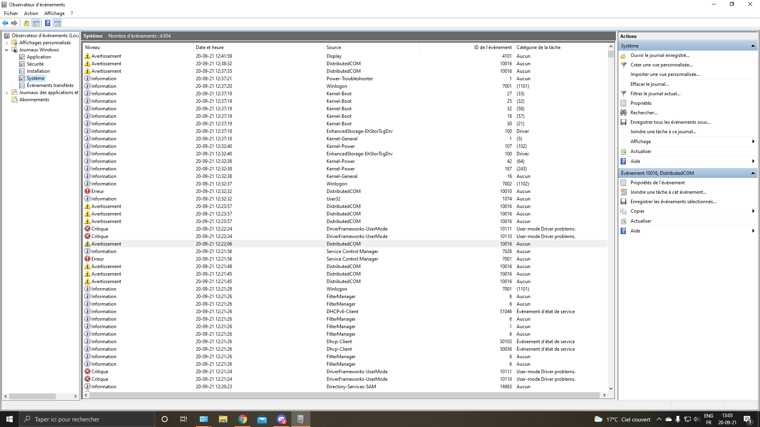Open File Explorer from the taskbar
Screen dimensions: 760x427
(223, 419)
